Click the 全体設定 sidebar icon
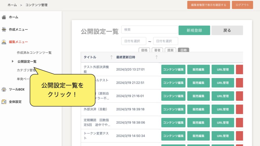Viewport: 260px width, 146px height. 4,102
